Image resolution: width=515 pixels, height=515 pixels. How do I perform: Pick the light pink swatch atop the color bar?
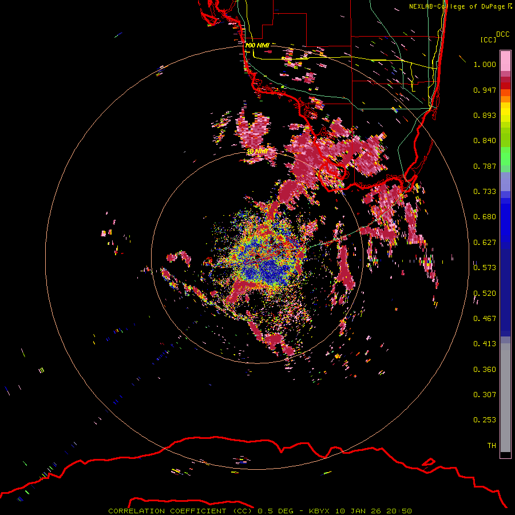pyautogui.click(x=505, y=61)
